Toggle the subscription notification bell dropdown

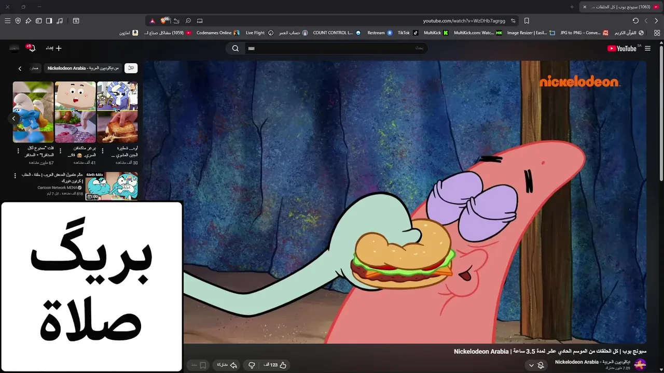click(536, 365)
